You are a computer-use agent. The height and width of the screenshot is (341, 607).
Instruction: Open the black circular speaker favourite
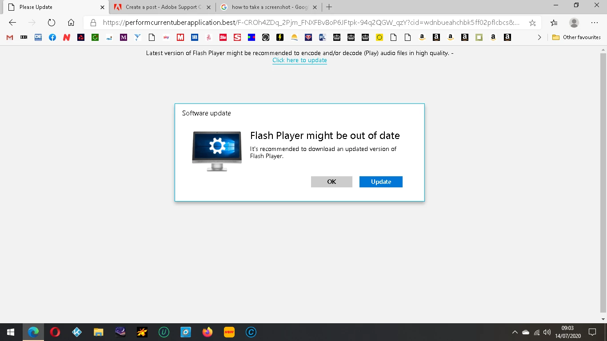266,38
